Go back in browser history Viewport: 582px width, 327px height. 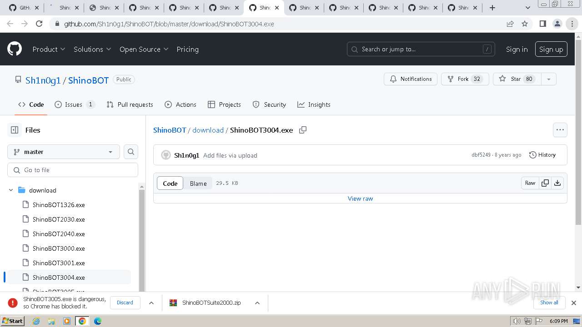coord(10,24)
